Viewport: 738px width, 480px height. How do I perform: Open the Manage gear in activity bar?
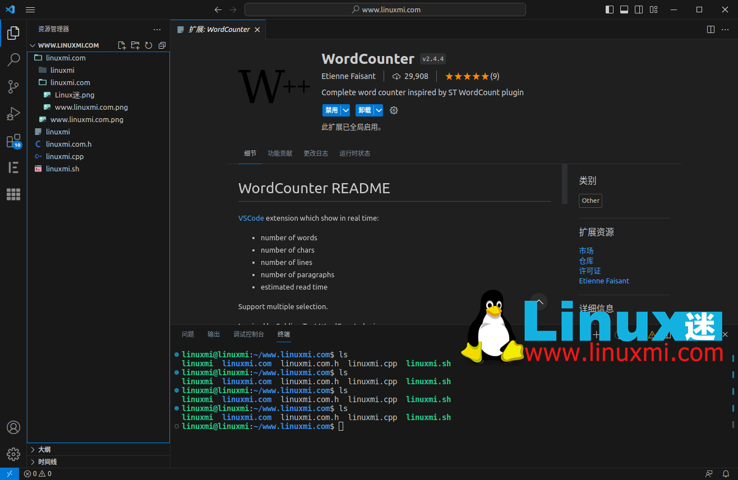tap(13, 454)
